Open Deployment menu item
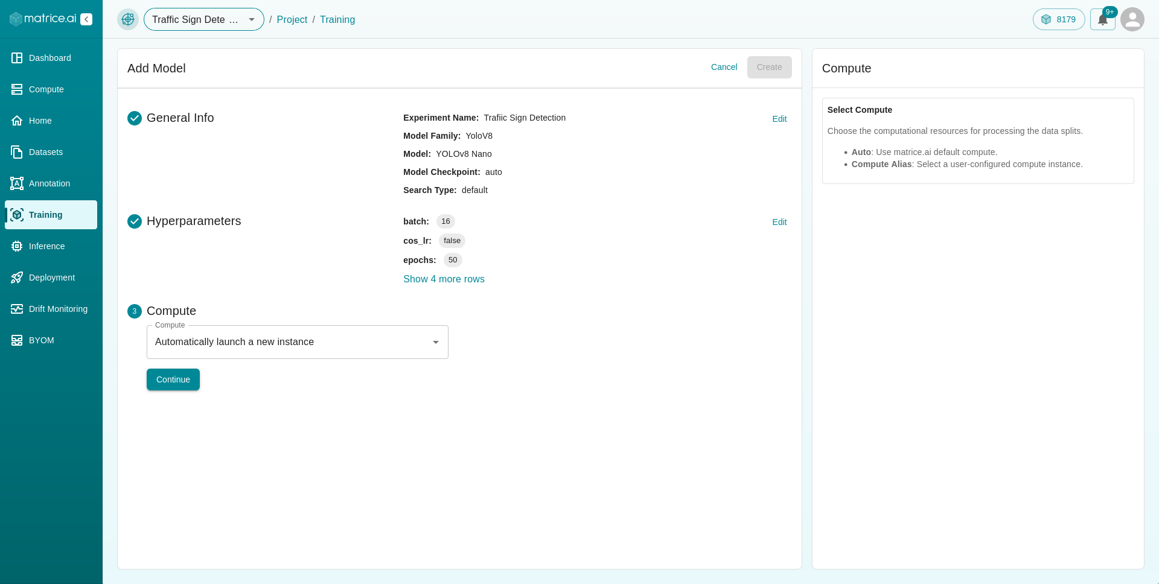Screen dimensions: 1159x584 pos(51,278)
